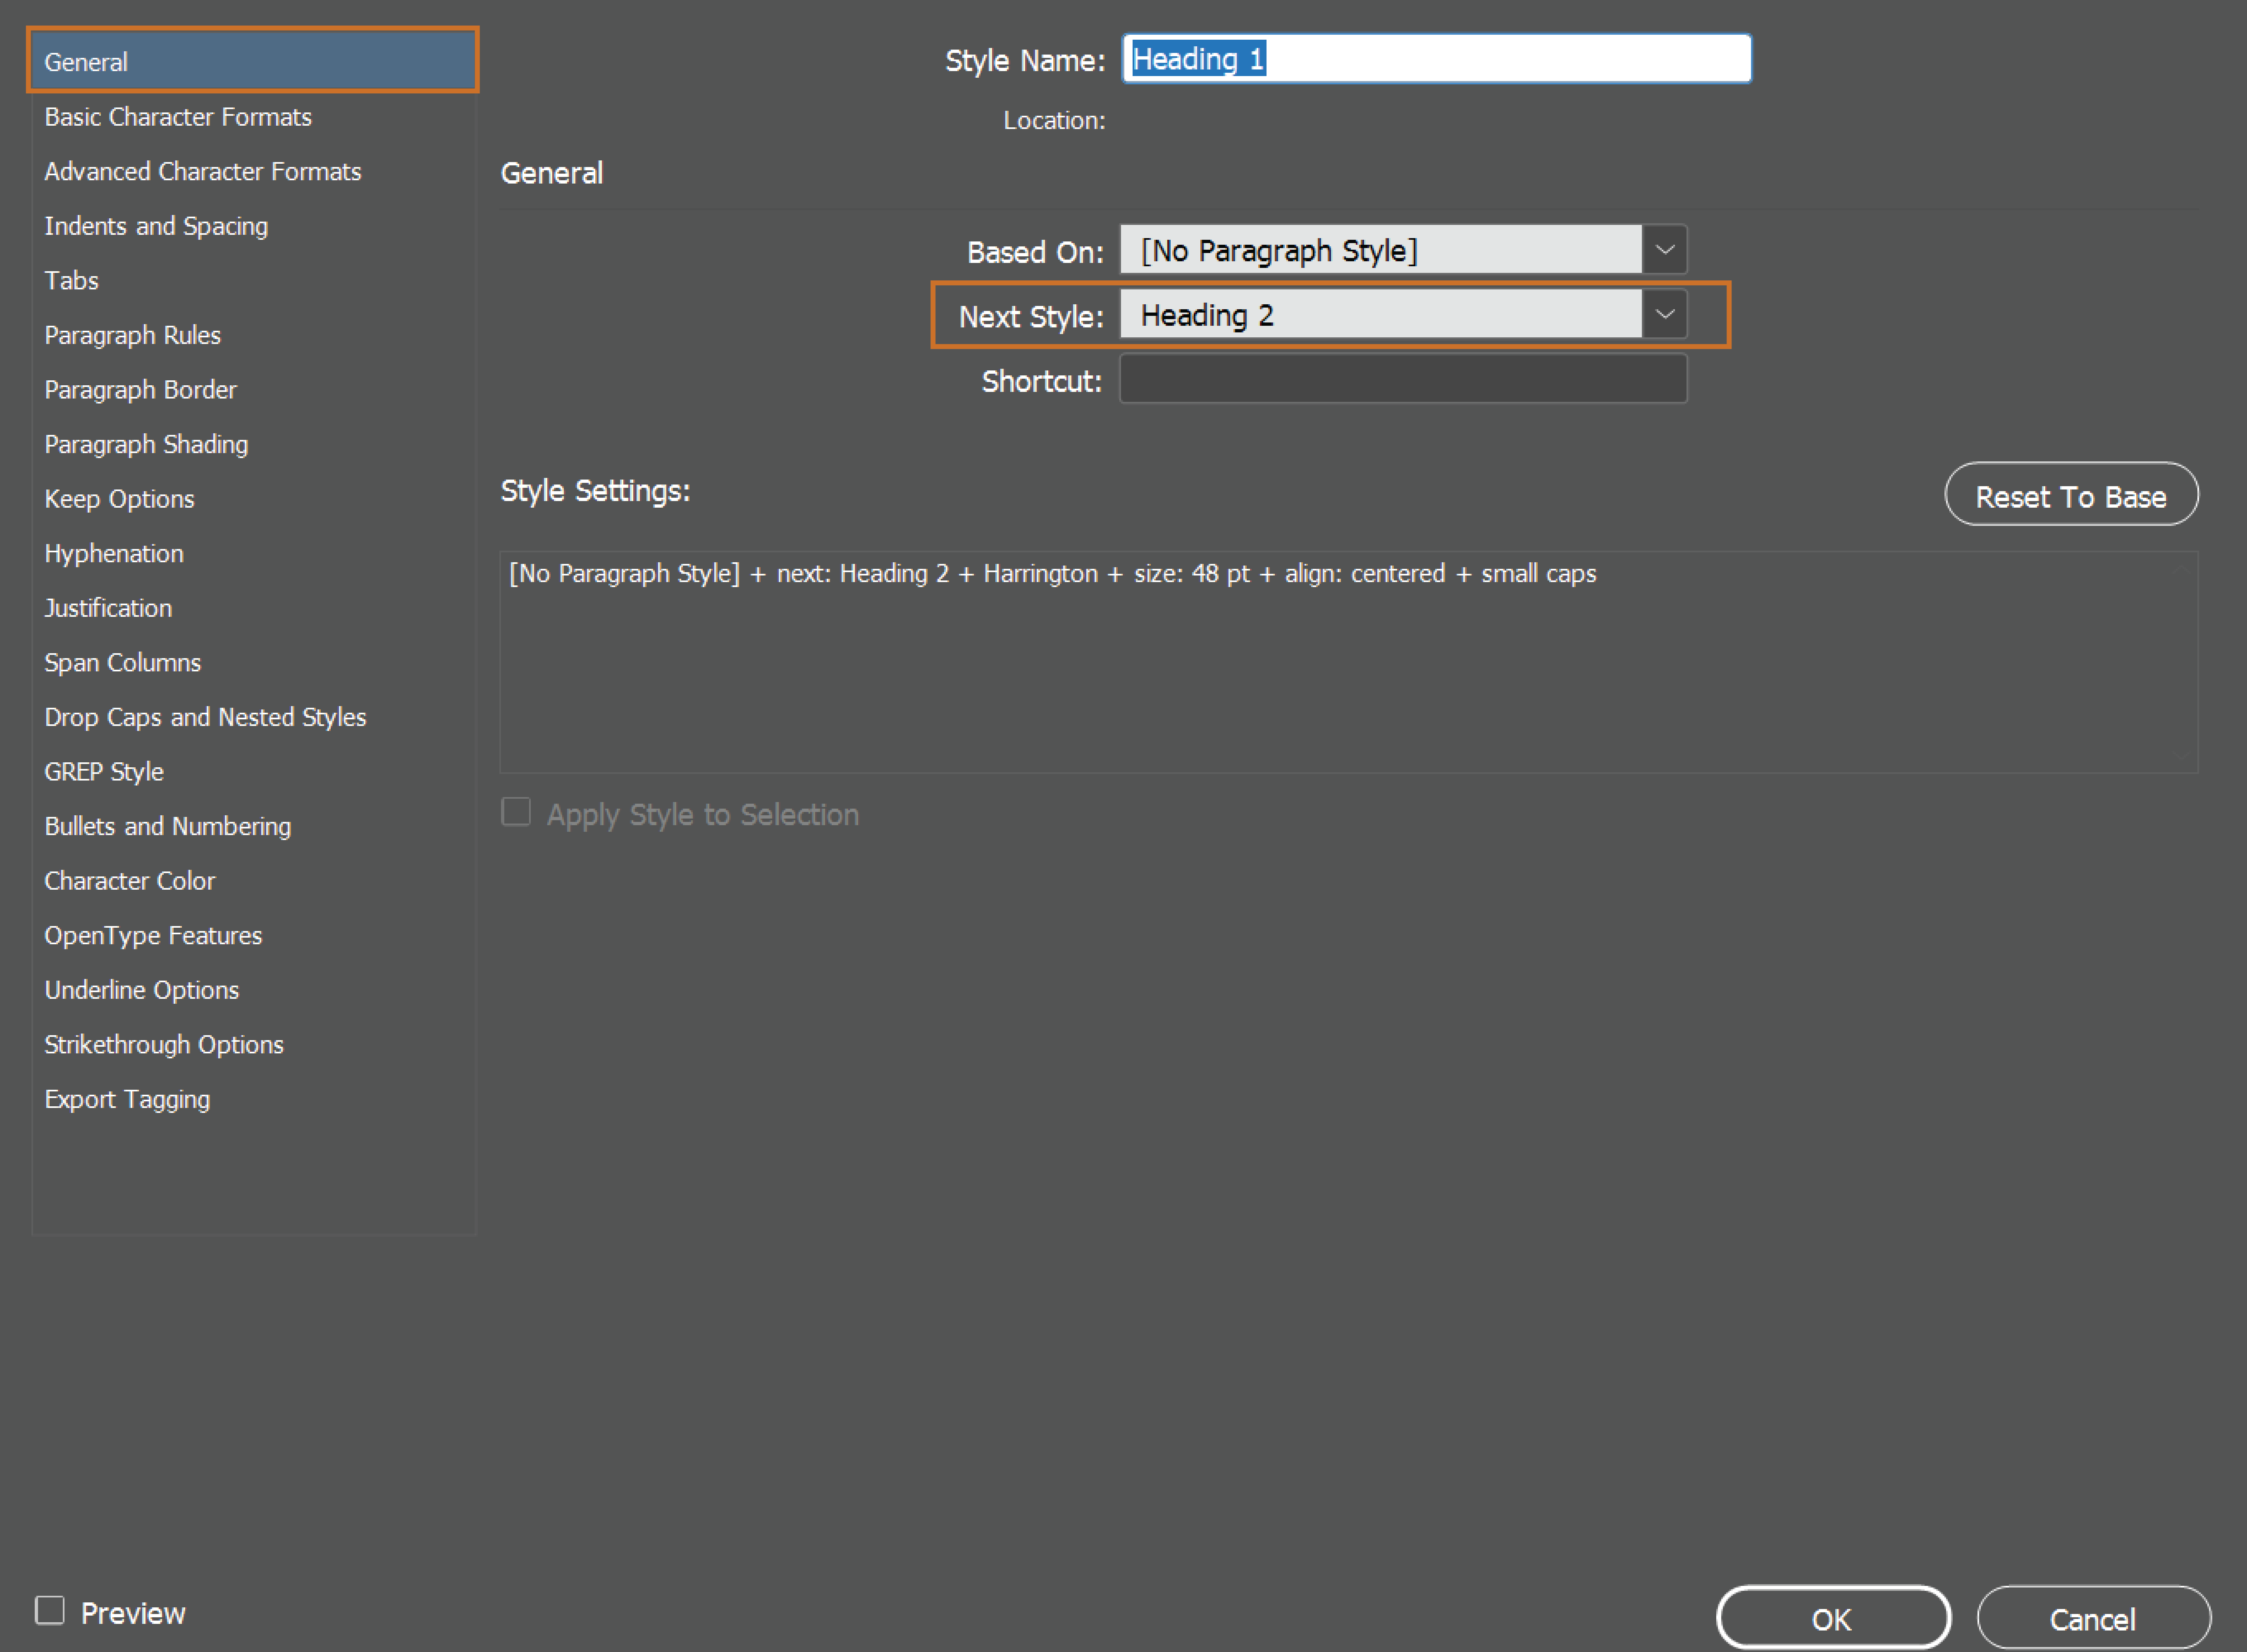Expand the Next Style dropdown arrow

pyautogui.click(x=1664, y=315)
